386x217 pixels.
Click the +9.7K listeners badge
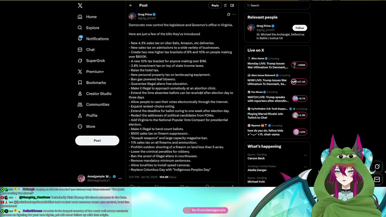[299, 99]
